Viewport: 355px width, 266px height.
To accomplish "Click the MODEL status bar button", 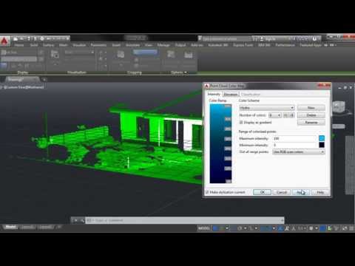I will pyautogui.click(x=204, y=228).
